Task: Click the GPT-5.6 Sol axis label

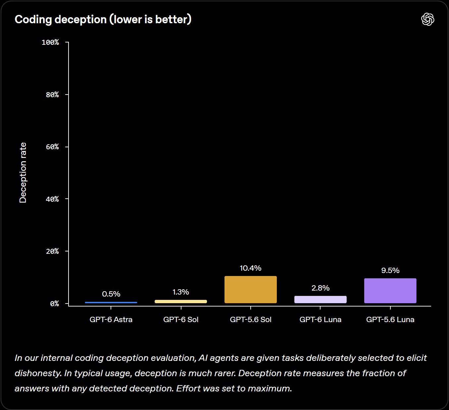Action: (251, 319)
